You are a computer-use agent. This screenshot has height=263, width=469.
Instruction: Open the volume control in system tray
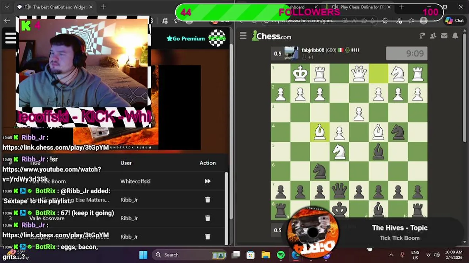pos(436,255)
